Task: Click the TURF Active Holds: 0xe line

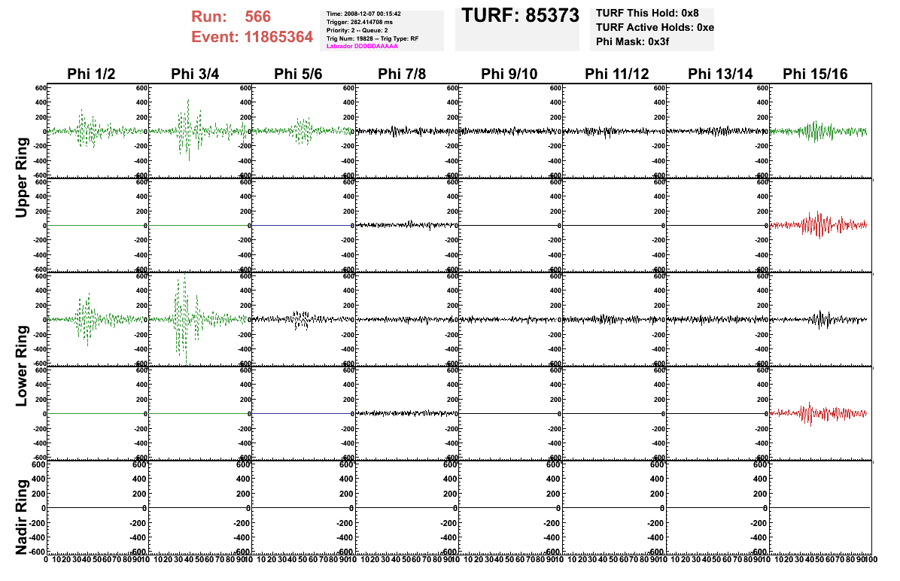Action: [x=655, y=28]
